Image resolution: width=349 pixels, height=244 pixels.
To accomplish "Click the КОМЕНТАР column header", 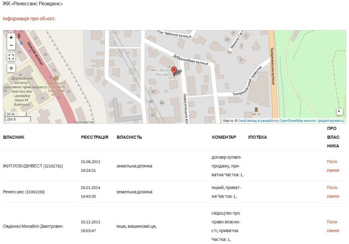I will pos(224,138).
